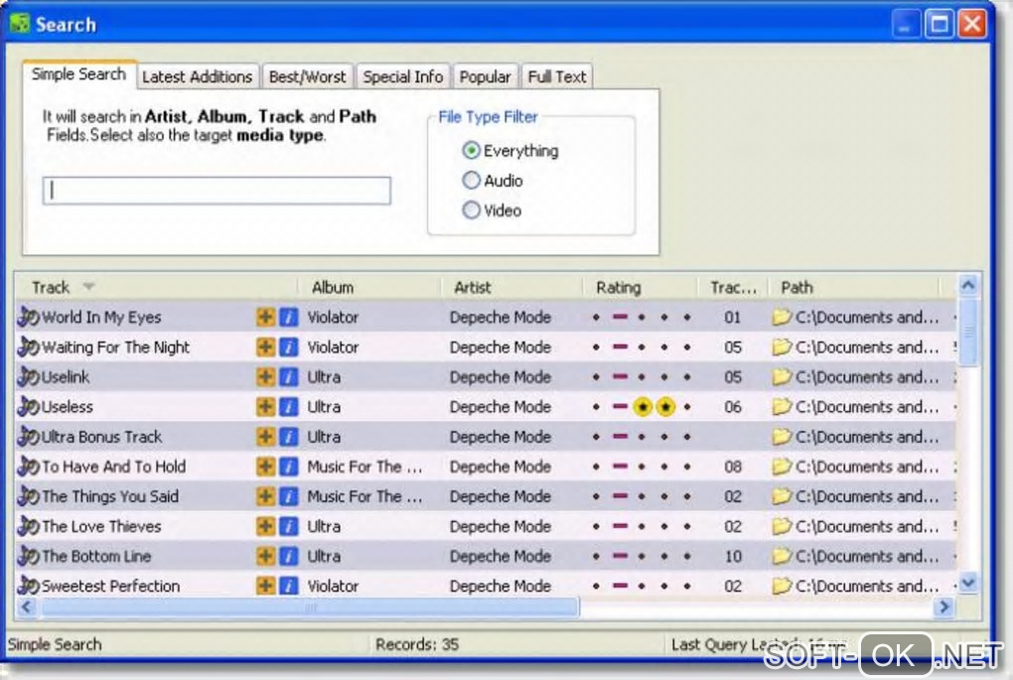Open info icon for The Things You Said

point(288,496)
